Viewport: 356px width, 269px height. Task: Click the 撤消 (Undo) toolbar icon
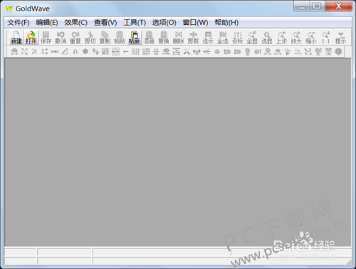(61, 38)
